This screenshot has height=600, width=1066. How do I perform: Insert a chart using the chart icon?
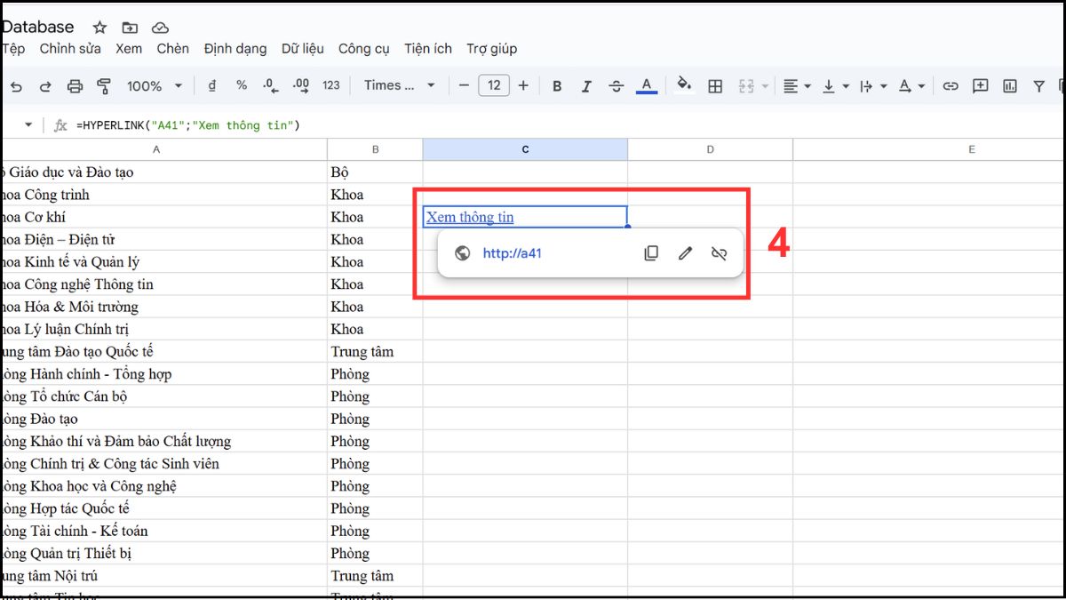(1010, 85)
